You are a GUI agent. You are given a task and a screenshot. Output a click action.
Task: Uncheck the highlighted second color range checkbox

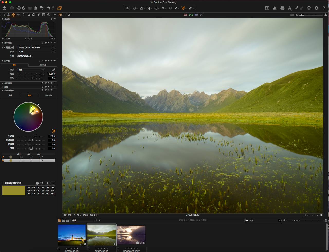coord(3,161)
